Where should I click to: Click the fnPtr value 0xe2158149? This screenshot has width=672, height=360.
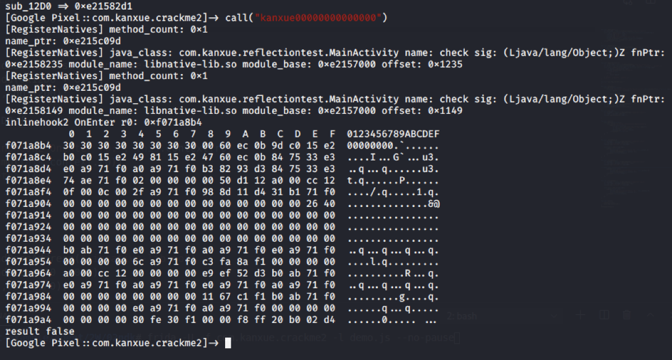32,110
